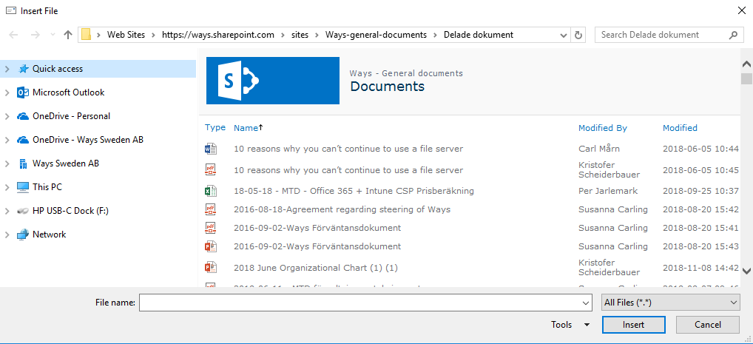Select Web Sites in the breadcrumb
The width and height of the screenshot is (753, 344).
126,35
